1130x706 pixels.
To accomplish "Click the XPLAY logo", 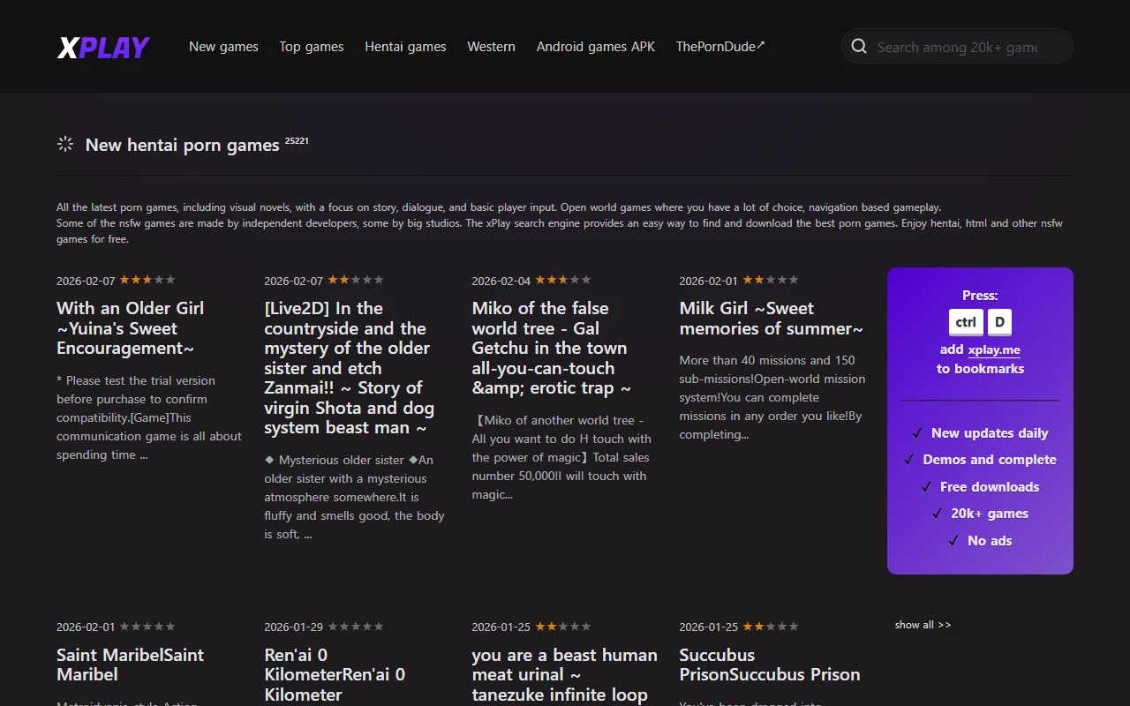I will coord(102,47).
